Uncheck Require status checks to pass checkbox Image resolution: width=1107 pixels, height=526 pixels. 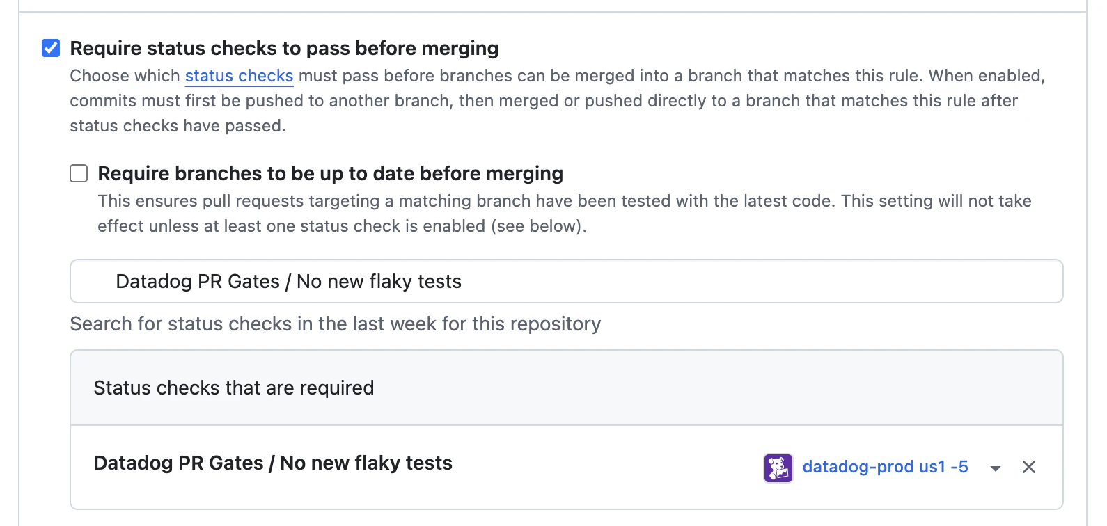pyautogui.click(x=51, y=48)
